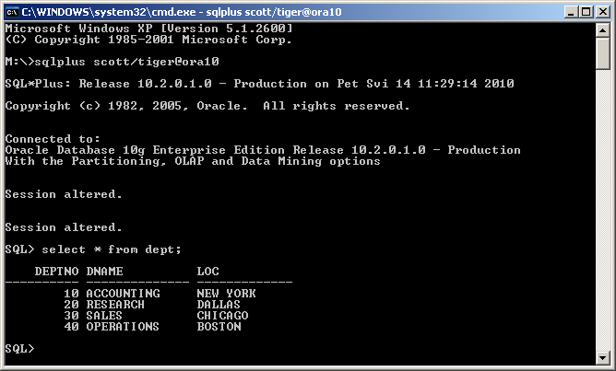Click the vertical scrollbar thumb
The image size is (616, 371).
[603, 53]
